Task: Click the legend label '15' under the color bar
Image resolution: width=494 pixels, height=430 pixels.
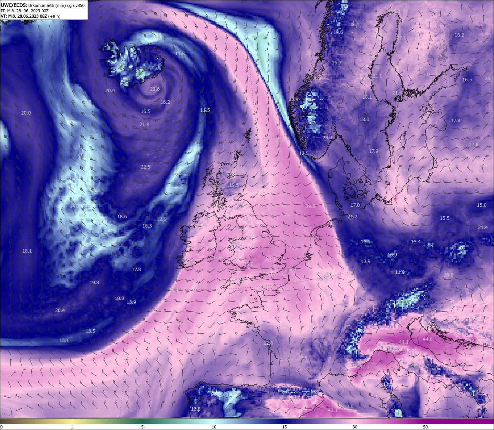Action: 284,427
